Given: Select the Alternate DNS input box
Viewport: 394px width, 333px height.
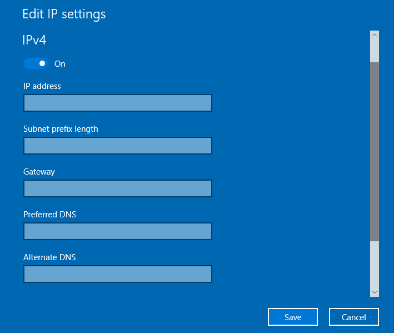Looking at the screenshot, I should (118, 274).
